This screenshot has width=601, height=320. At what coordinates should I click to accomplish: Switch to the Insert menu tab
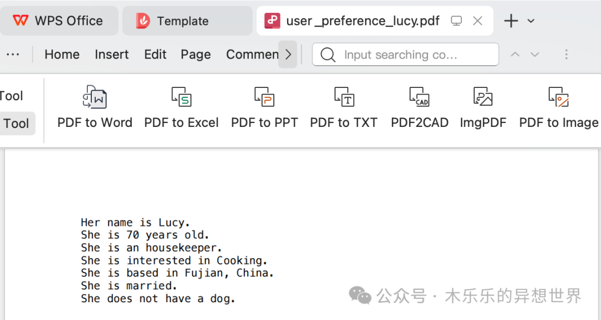coord(111,55)
